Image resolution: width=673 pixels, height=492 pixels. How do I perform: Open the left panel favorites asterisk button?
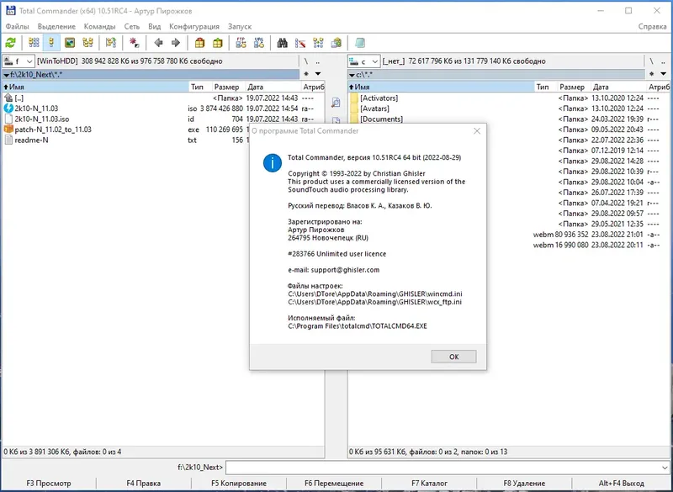coord(306,74)
